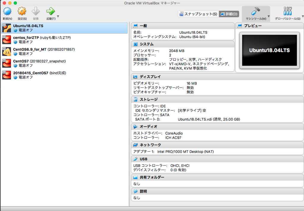Image resolution: width=304 pixels, height=211 pixels.
Task: Click centos_forZTP red hat icon
Action: 7,40
